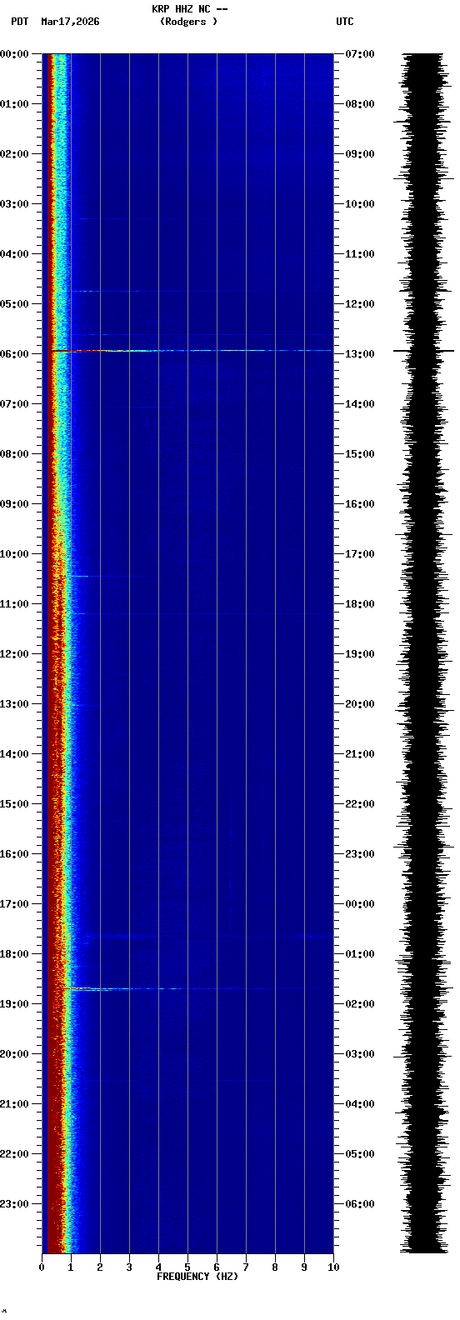Click the frequency axis tick '5'
This screenshot has width=460, height=1320.
187,1267
